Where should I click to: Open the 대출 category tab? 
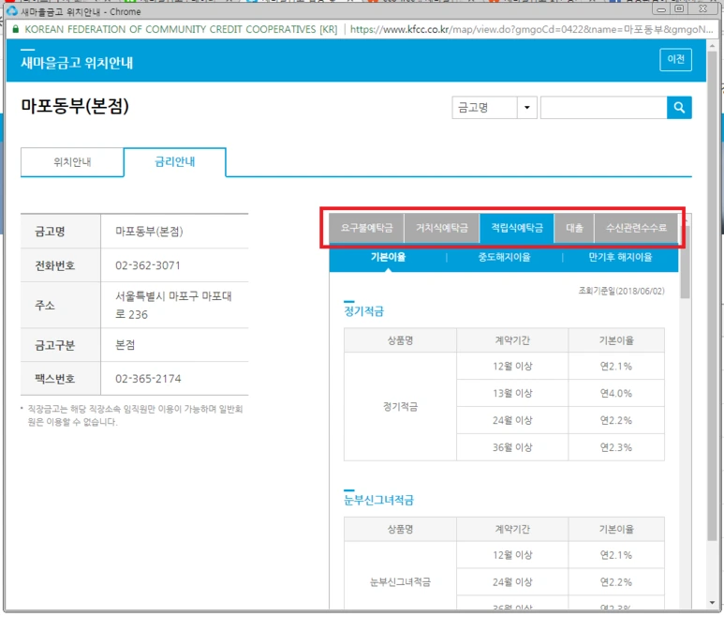click(x=574, y=228)
